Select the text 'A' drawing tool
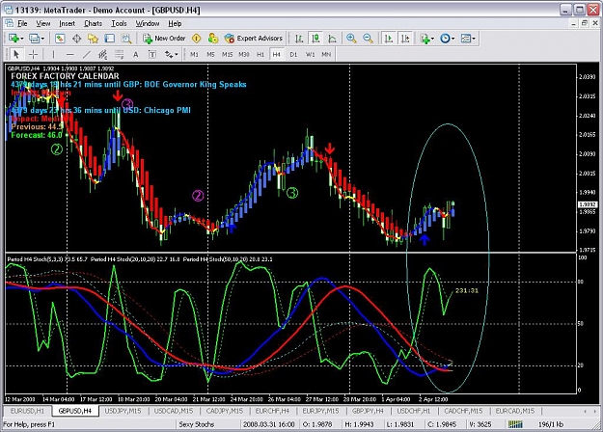The width and height of the screenshot is (603, 432). [136, 55]
